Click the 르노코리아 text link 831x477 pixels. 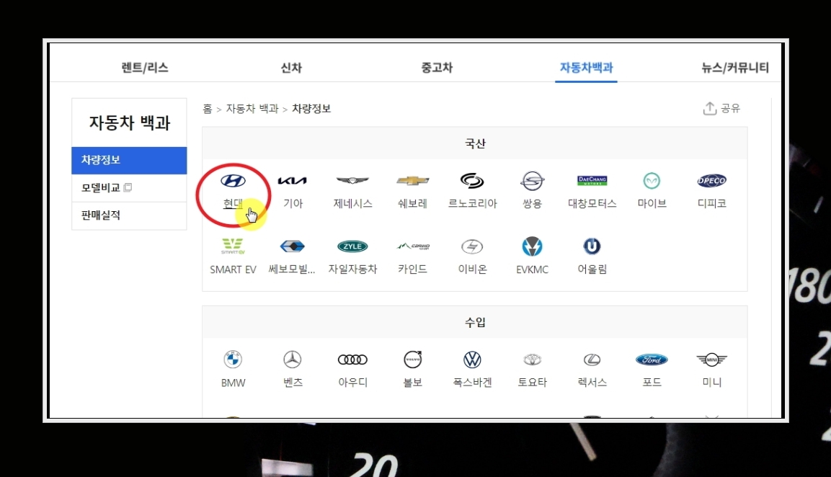tap(472, 203)
